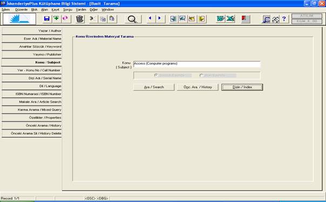Select the second greyed radio option

(x=201, y=75)
